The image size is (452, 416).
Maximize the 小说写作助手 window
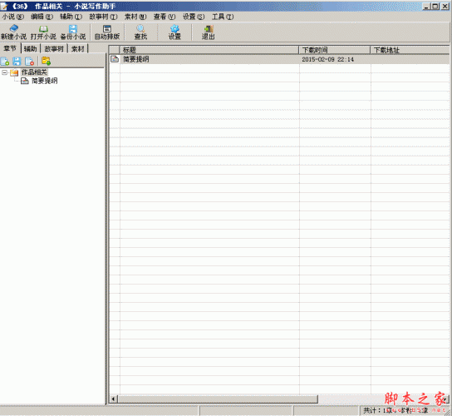pos(435,6)
